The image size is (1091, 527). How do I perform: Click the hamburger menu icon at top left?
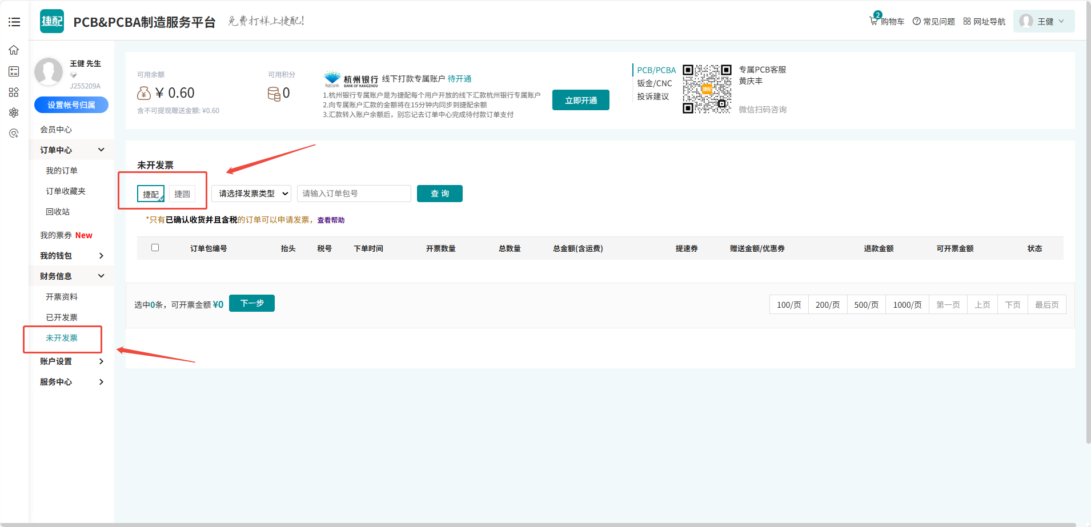click(14, 22)
